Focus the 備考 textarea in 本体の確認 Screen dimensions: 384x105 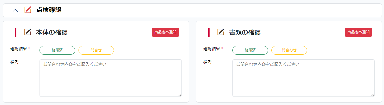(110, 78)
